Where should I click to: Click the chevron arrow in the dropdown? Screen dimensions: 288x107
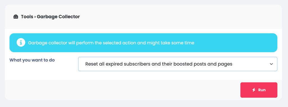[x=271, y=64]
